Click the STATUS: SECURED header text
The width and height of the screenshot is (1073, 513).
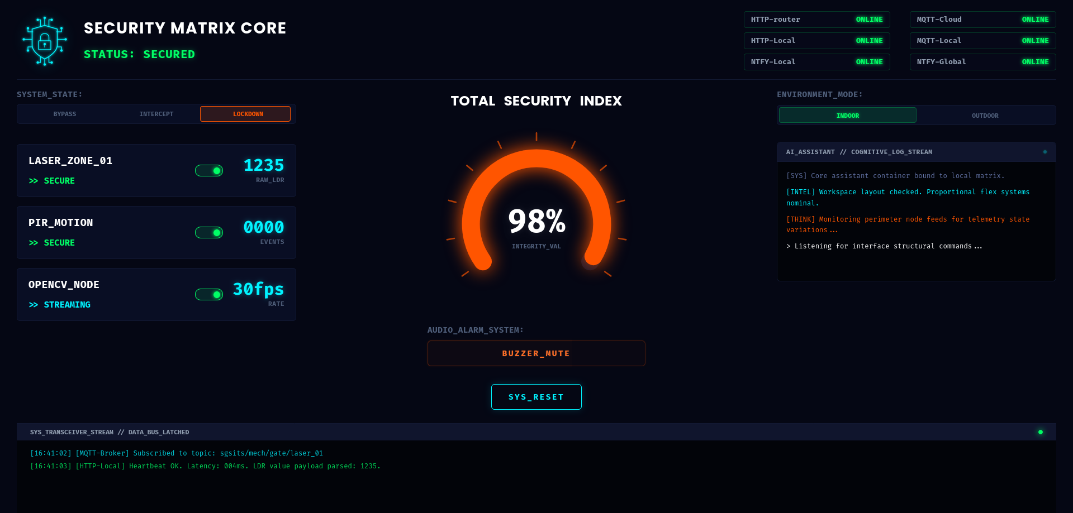(x=139, y=54)
